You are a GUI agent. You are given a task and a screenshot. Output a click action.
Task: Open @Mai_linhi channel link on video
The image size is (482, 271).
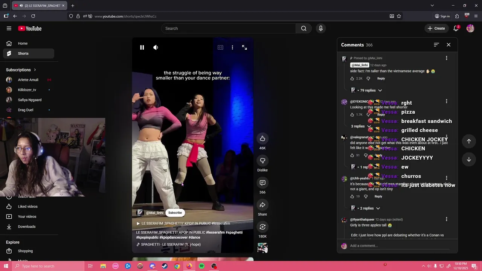155,213
